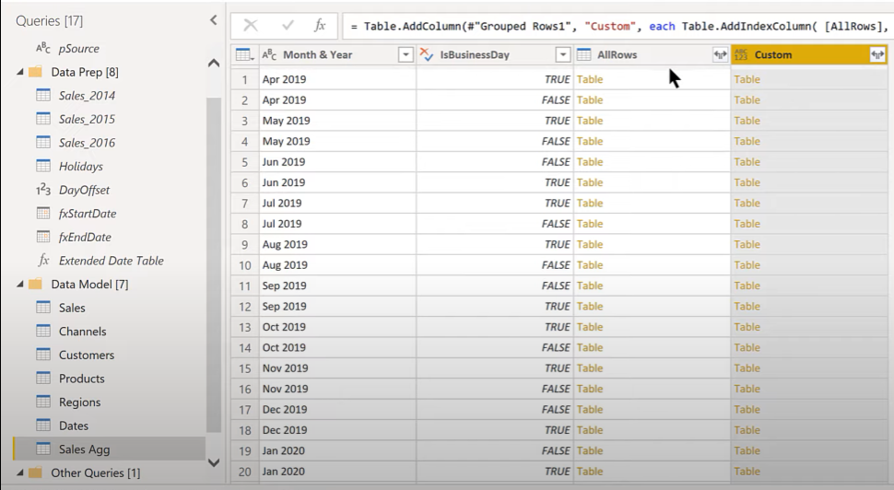Open the DayOffset parameter query

click(x=84, y=190)
